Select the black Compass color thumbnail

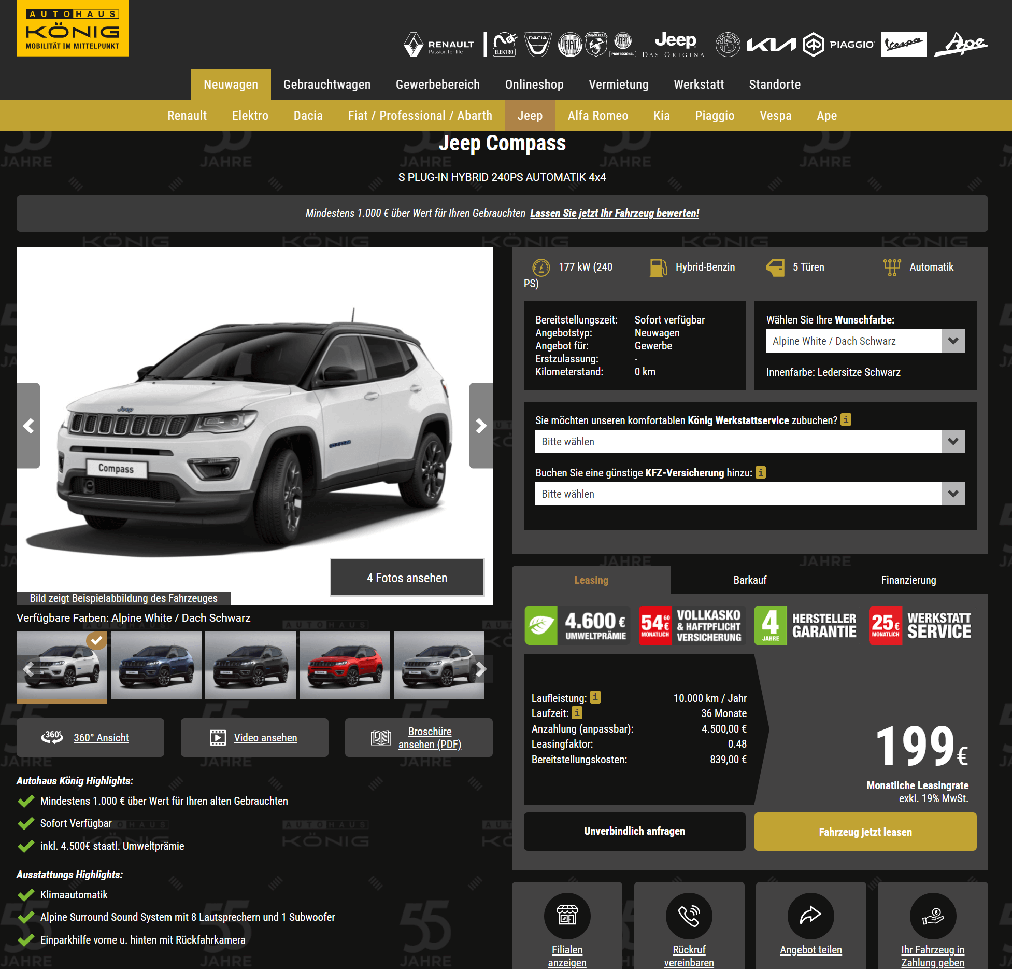click(250, 665)
